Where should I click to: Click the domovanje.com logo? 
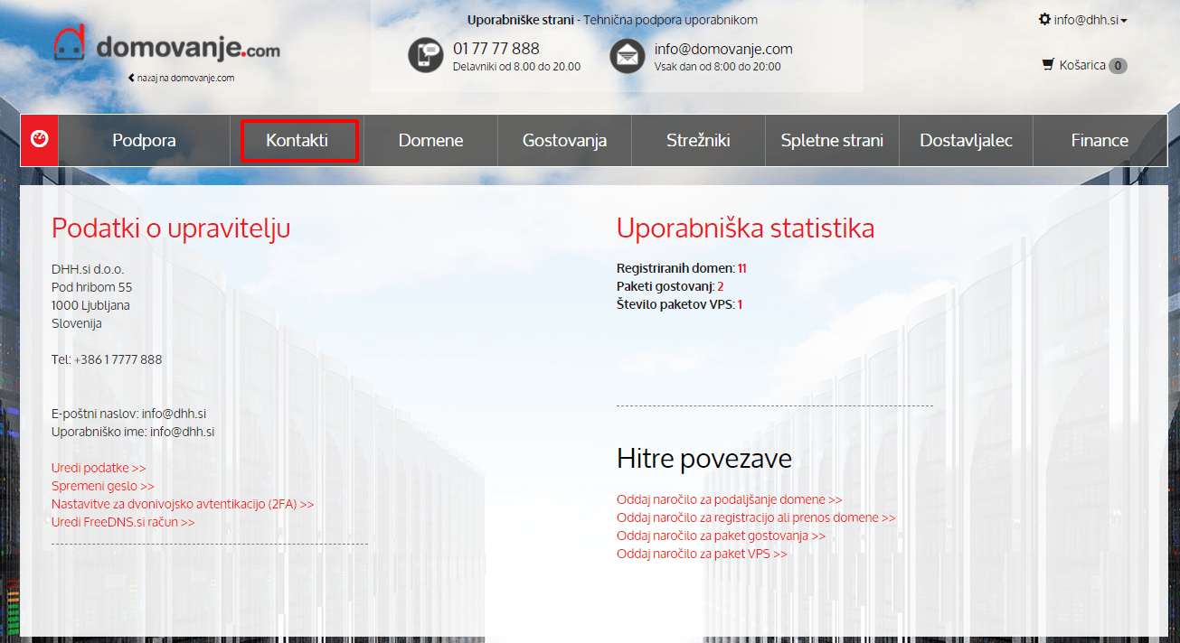point(167,45)
